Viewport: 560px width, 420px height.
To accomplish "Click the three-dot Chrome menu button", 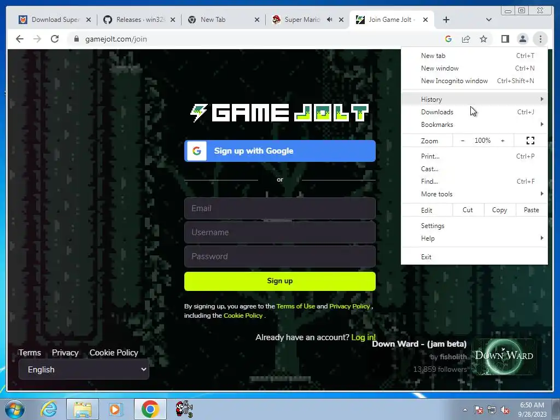I will (x=540, y=39).
